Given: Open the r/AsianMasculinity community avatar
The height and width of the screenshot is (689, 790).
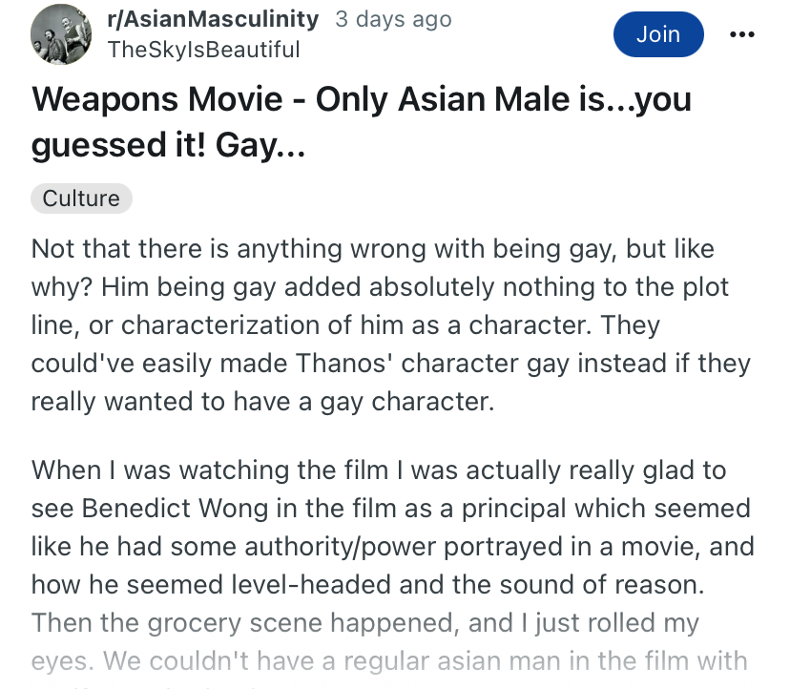Looking at the screenshot, I should click(x=63, y=34).
